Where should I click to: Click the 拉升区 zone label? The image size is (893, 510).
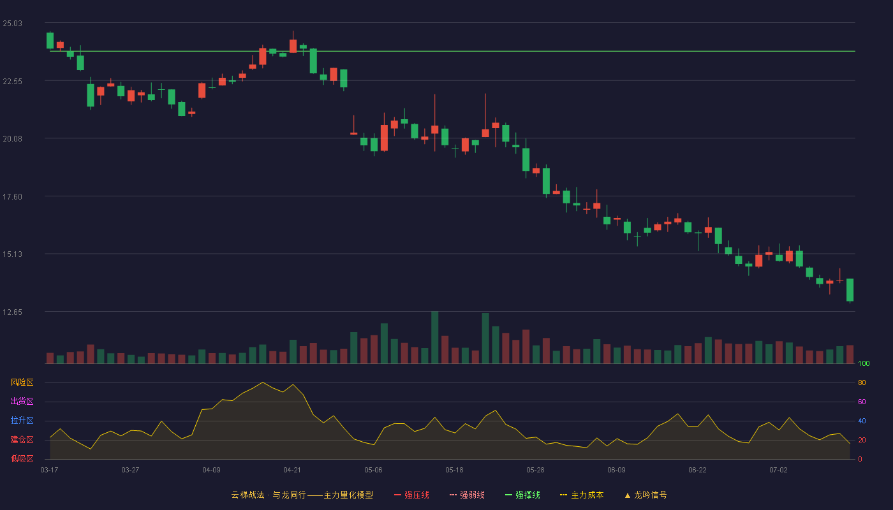click(x=22, y=421)
